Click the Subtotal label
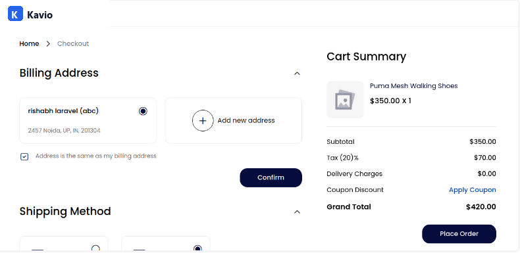Image resolution: width=520 pixels, height=253 pixels. click(340, 142)
